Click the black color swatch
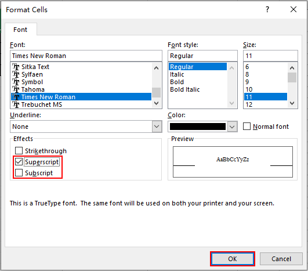The image size is (308, 271). [198, 127]
